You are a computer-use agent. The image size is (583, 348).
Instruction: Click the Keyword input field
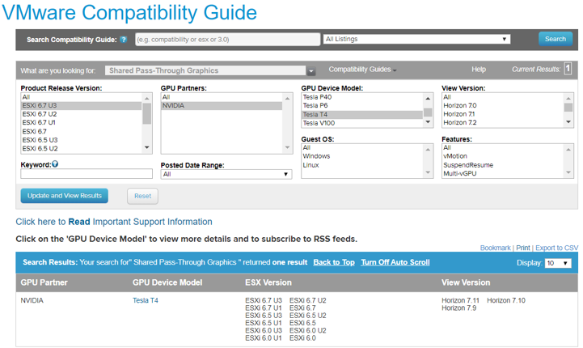click(87, 174)
